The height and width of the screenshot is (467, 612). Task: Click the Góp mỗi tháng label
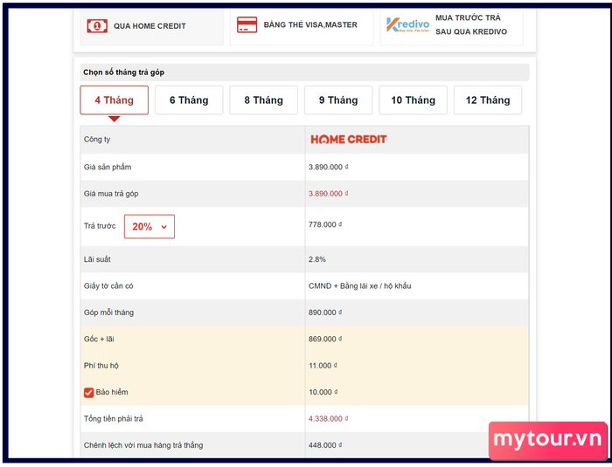tap(109, 312)
